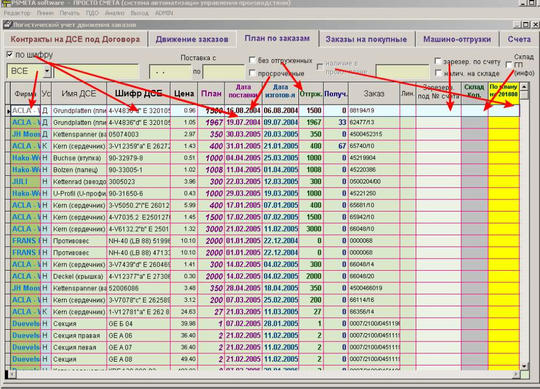540x389 pixels.
Task: Uncheck the по шифру checkbox
Action: point(10,55)
